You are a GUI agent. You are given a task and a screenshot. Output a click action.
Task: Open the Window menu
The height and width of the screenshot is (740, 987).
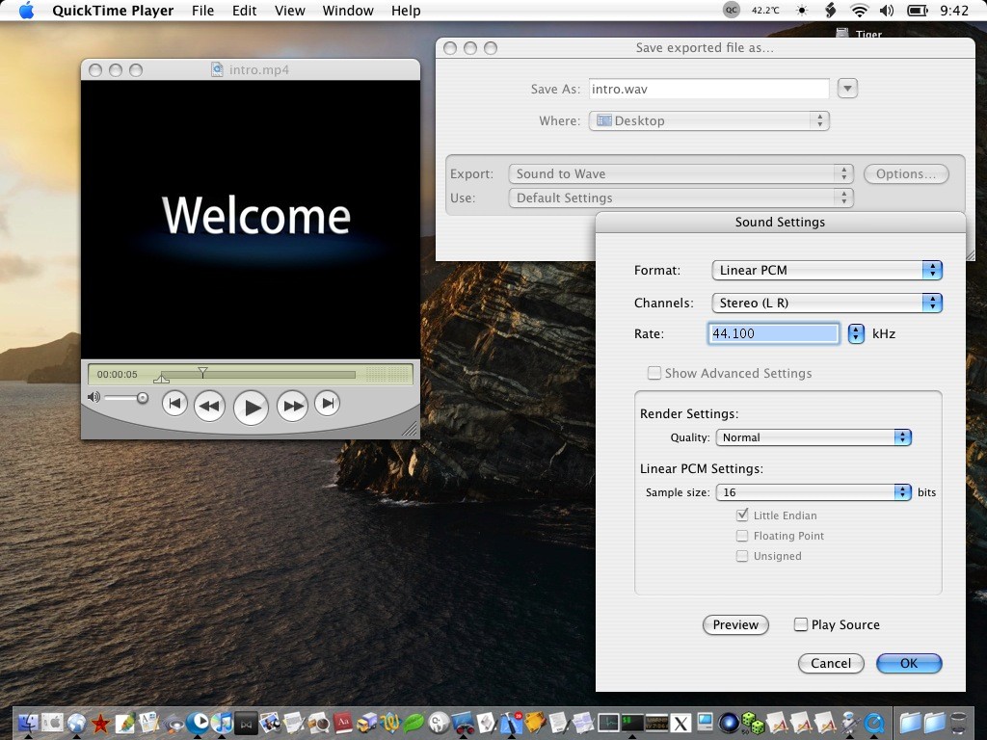pyautogui.click(x=348, y=11)
